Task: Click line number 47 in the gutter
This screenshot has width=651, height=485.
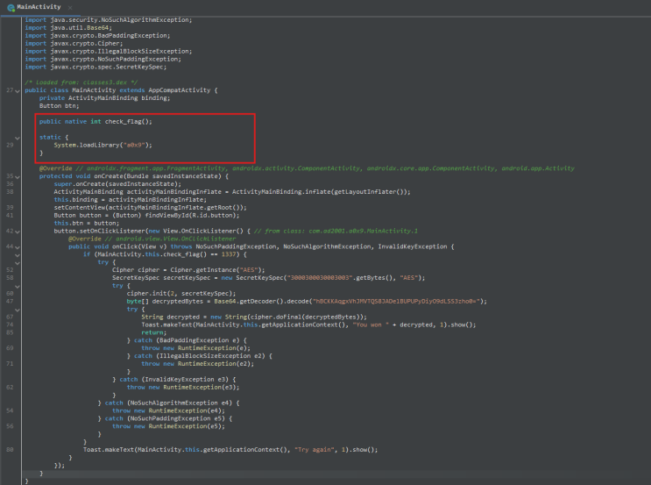Action: pos(10,302)
